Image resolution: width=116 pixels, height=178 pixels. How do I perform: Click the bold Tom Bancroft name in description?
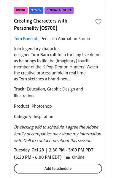pos(44,55)
